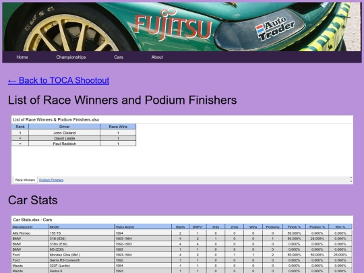
Task: Follow the Back to TOCA Shootout link
Action: [59, 80]
